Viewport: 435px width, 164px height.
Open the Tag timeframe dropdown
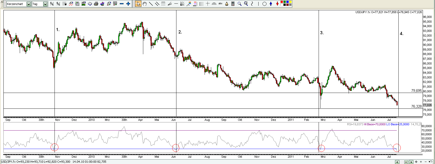pos(45,4)
